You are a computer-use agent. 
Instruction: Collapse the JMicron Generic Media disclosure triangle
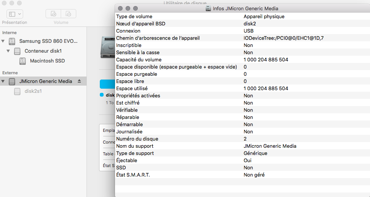(x=3, y=81)
